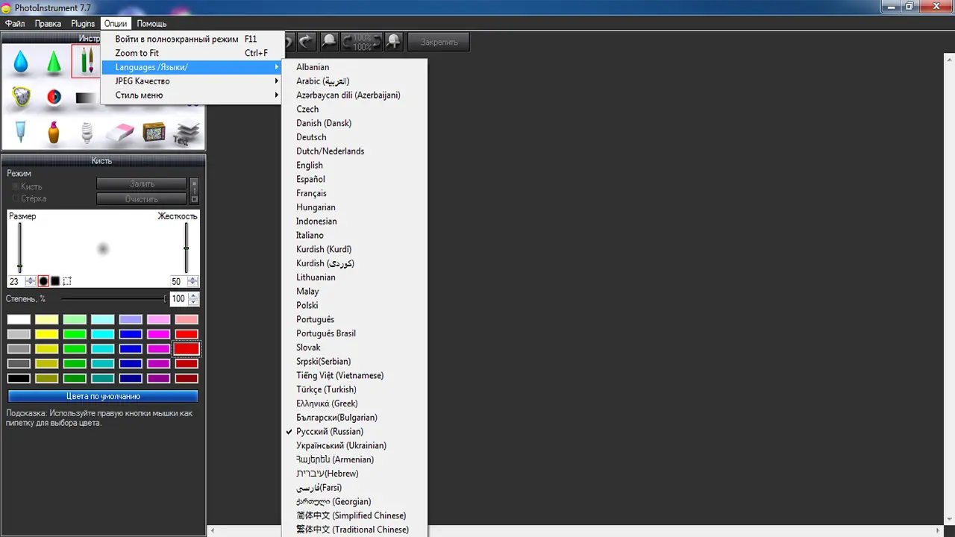Select Türkçe (Turkish) language

click(x=354, y=389)
